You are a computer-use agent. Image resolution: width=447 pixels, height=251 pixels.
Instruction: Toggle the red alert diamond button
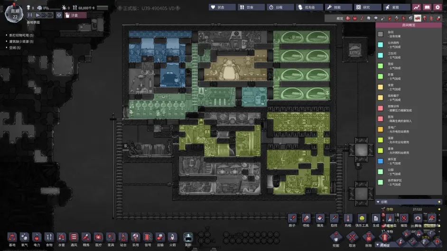[x=59, y=15]
